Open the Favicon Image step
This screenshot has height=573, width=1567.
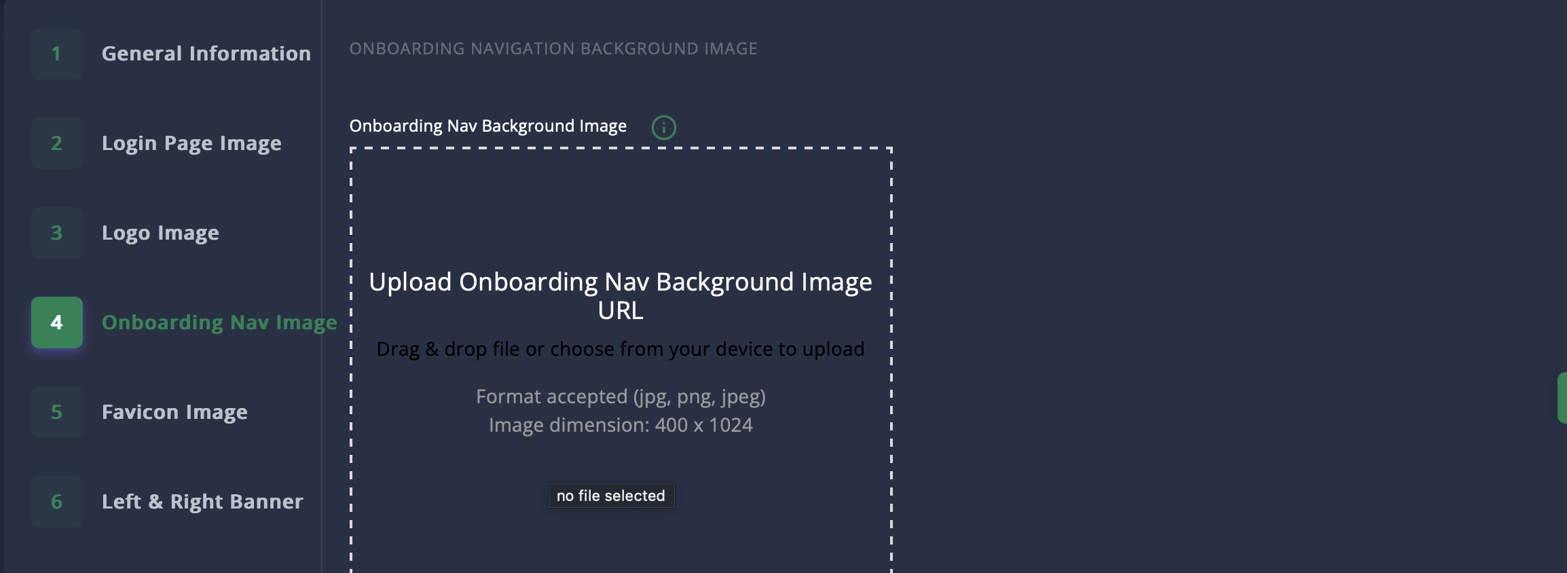click(174, 412)
